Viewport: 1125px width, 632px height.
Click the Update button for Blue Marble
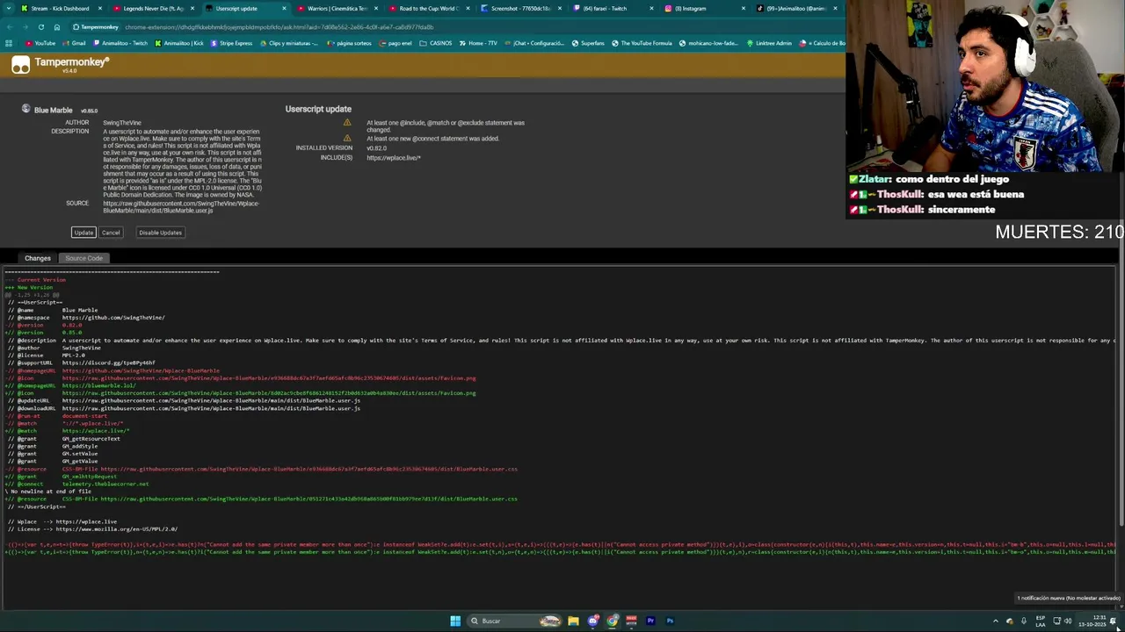[83, 233]
